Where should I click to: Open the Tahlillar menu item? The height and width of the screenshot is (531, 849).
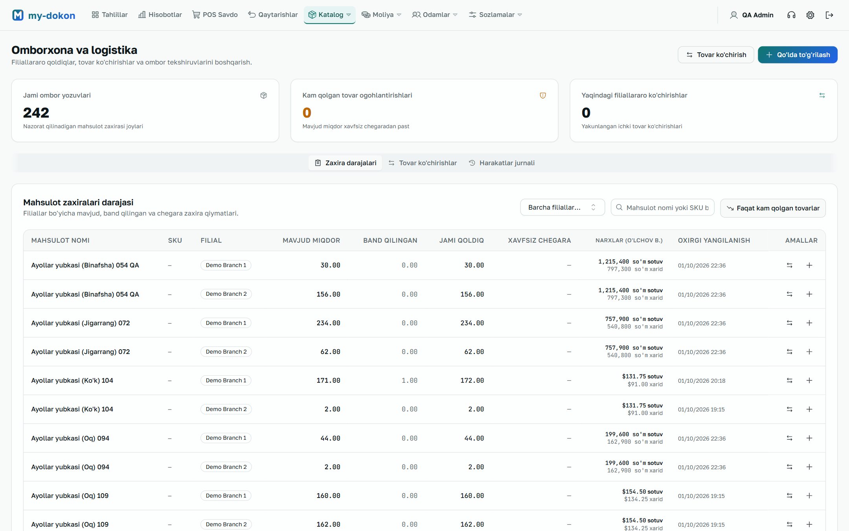(x=110, y=15)
